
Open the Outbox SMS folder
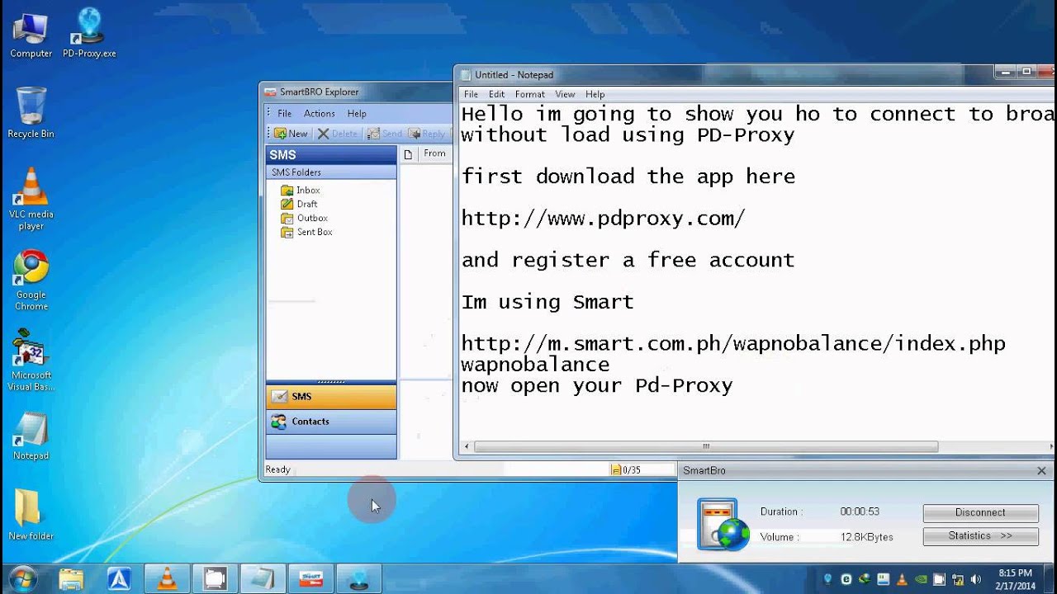(304, 218)
